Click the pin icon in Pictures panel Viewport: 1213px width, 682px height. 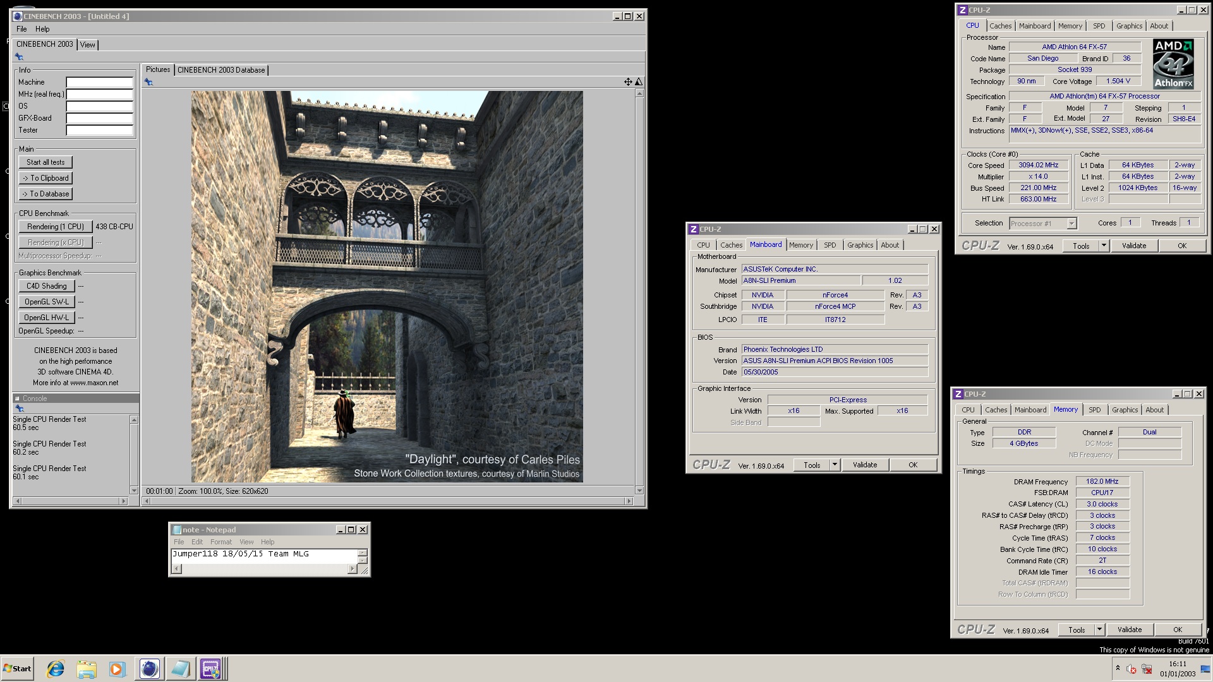coord(148,82)
